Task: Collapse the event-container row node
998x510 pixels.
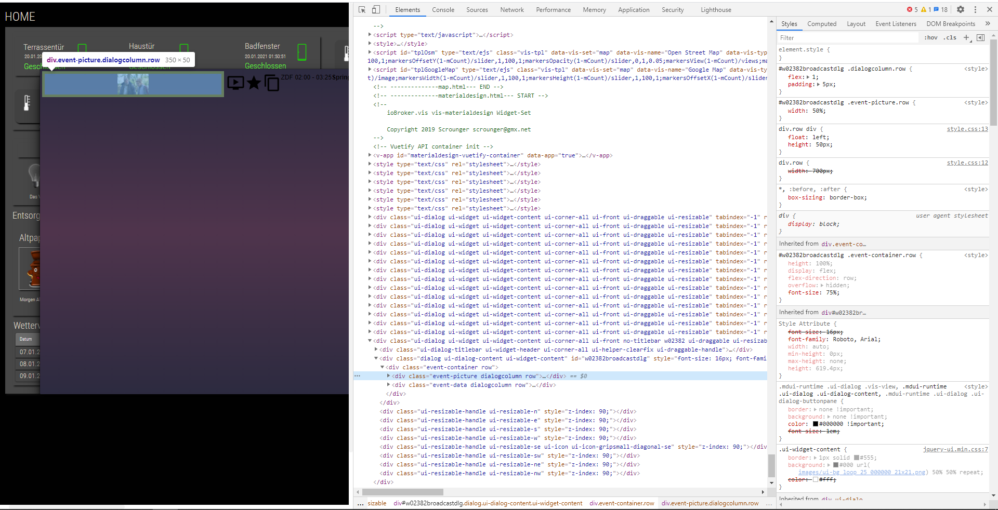Action: point(382,367)
